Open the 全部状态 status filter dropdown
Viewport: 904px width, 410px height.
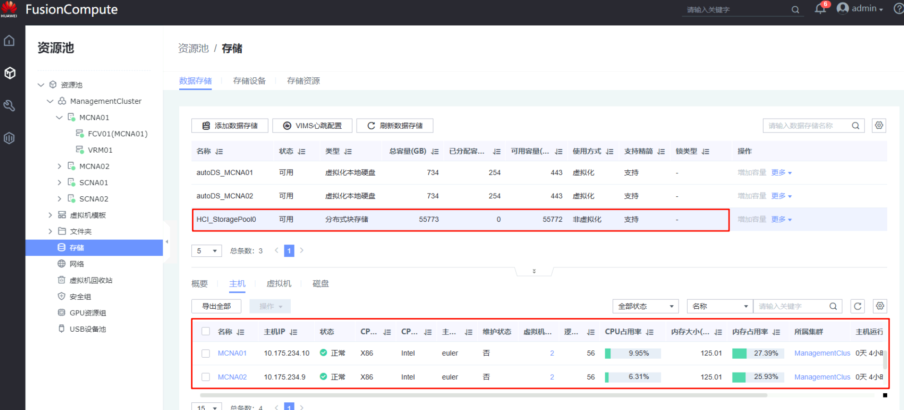tap(645, 306)
